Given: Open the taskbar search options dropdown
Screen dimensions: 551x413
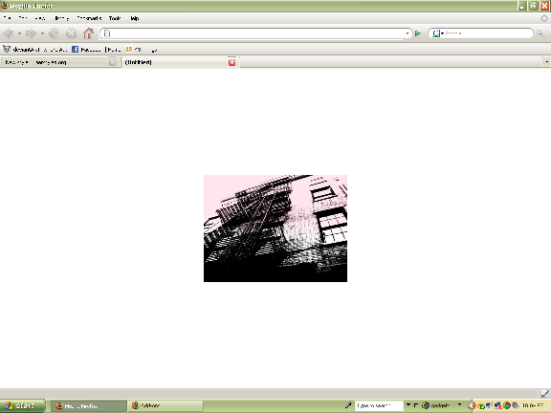Looking at the screenshot, I should (x=408, y=405).
